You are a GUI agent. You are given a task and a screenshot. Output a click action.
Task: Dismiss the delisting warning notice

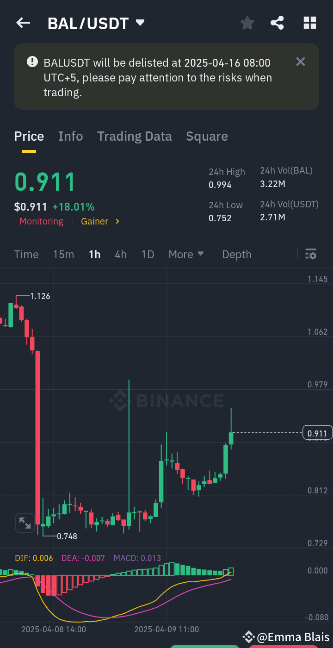(x=301, y=62)
